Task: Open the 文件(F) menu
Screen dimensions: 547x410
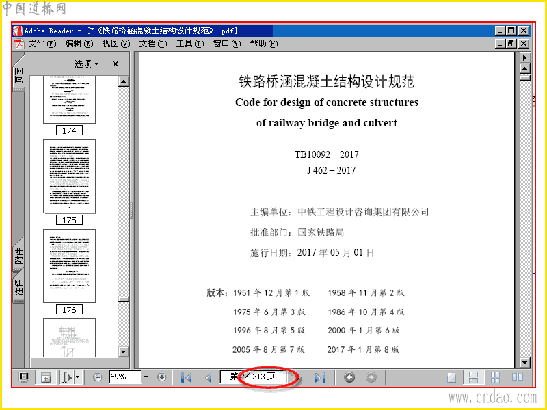Action: point(42,44)
